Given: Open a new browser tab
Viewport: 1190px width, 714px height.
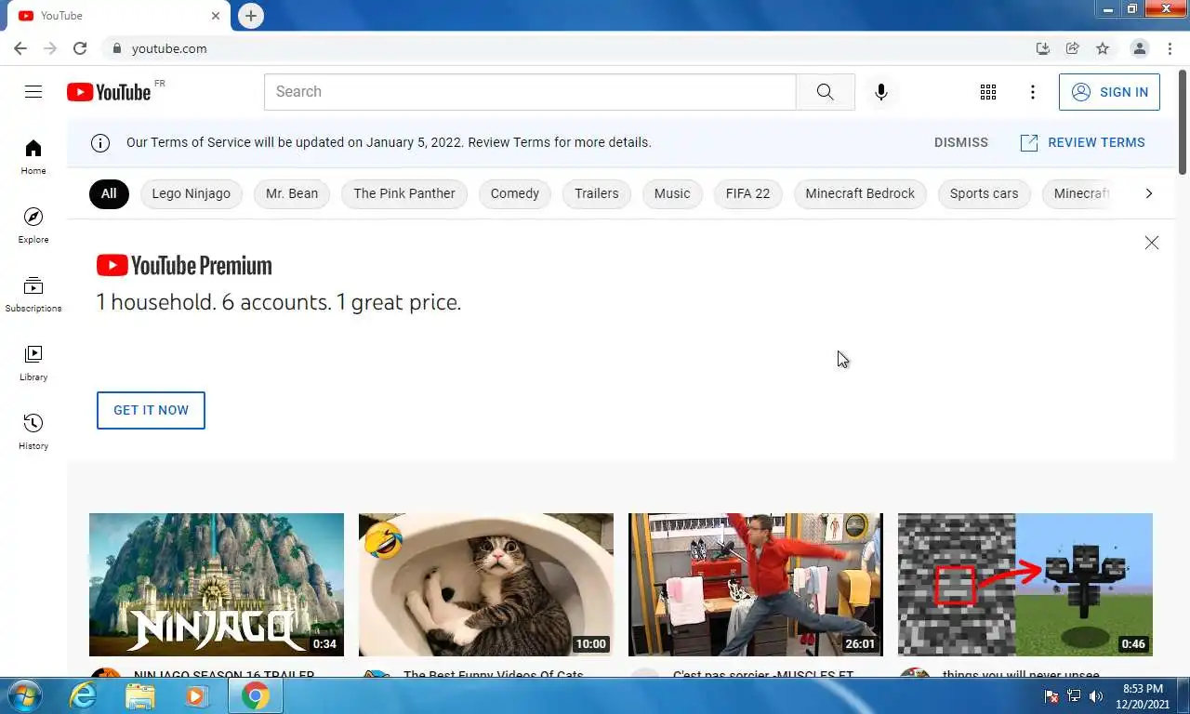Looking at the screenshot, I should click(251, 16).
